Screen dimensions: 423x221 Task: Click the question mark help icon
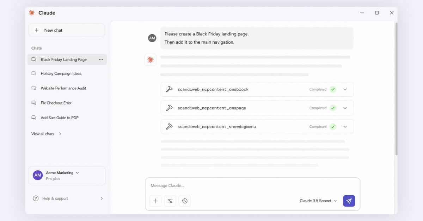click(x=36, y=198)
